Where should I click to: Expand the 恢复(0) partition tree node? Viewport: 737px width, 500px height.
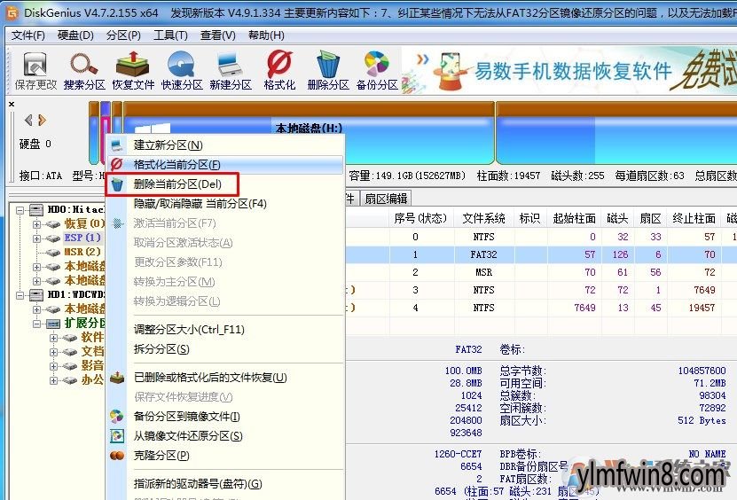point(36,224)
